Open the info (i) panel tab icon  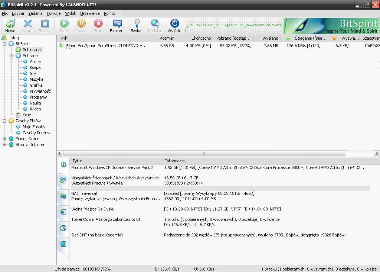coord(63,165)
